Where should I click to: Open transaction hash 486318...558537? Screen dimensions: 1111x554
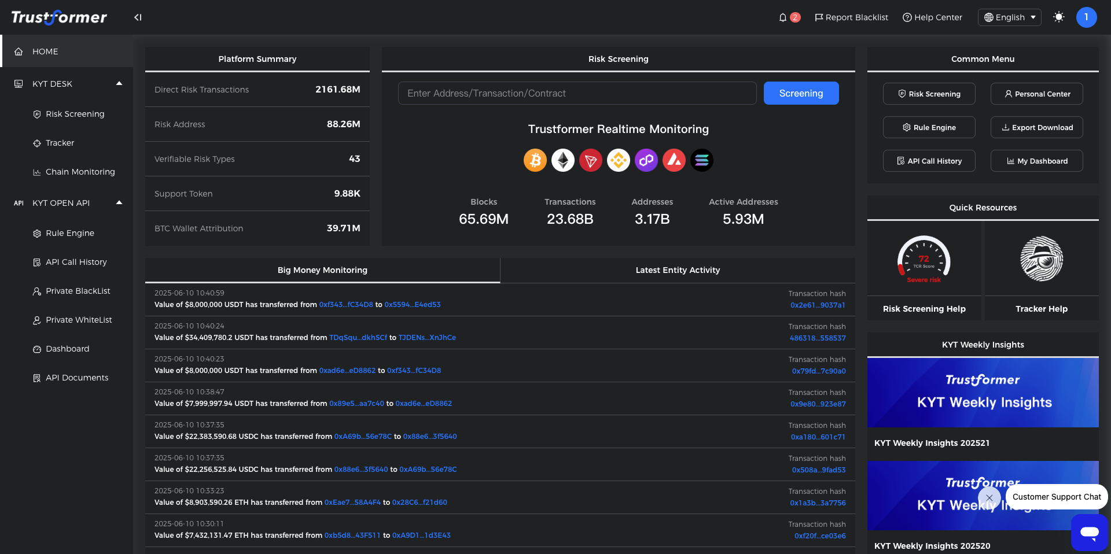(818, 338)
